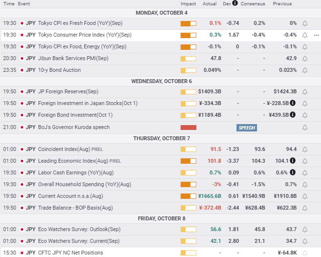Image resolution: width=321 pixels, height=257 pixels.
Task: Click bell icon for CFTC JPY NC Net Positions
Action: [x=305, y=253]
